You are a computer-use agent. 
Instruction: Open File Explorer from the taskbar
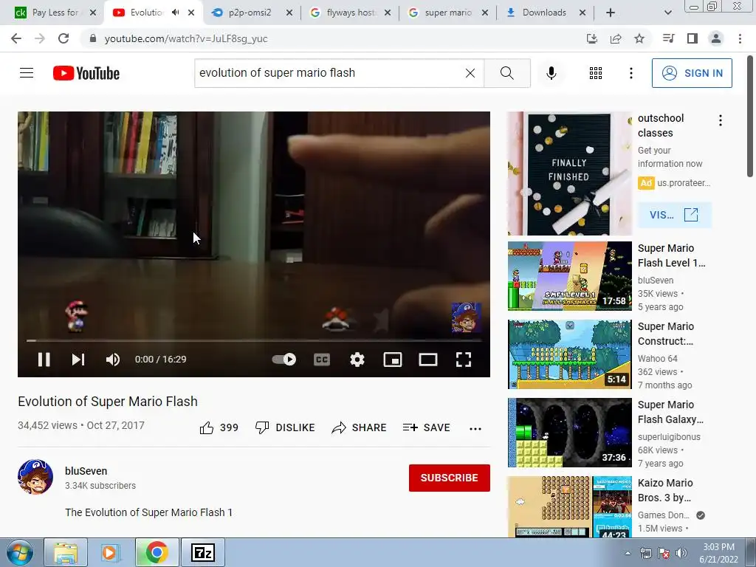(66, 552)
